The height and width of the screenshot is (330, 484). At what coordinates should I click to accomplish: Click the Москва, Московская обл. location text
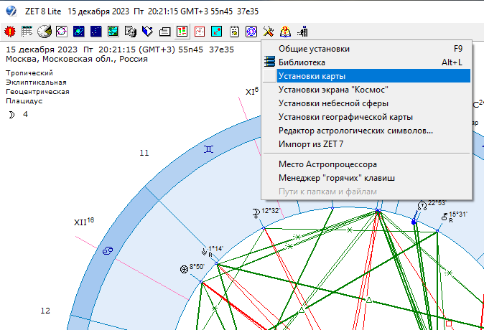[x=77, y=59]
